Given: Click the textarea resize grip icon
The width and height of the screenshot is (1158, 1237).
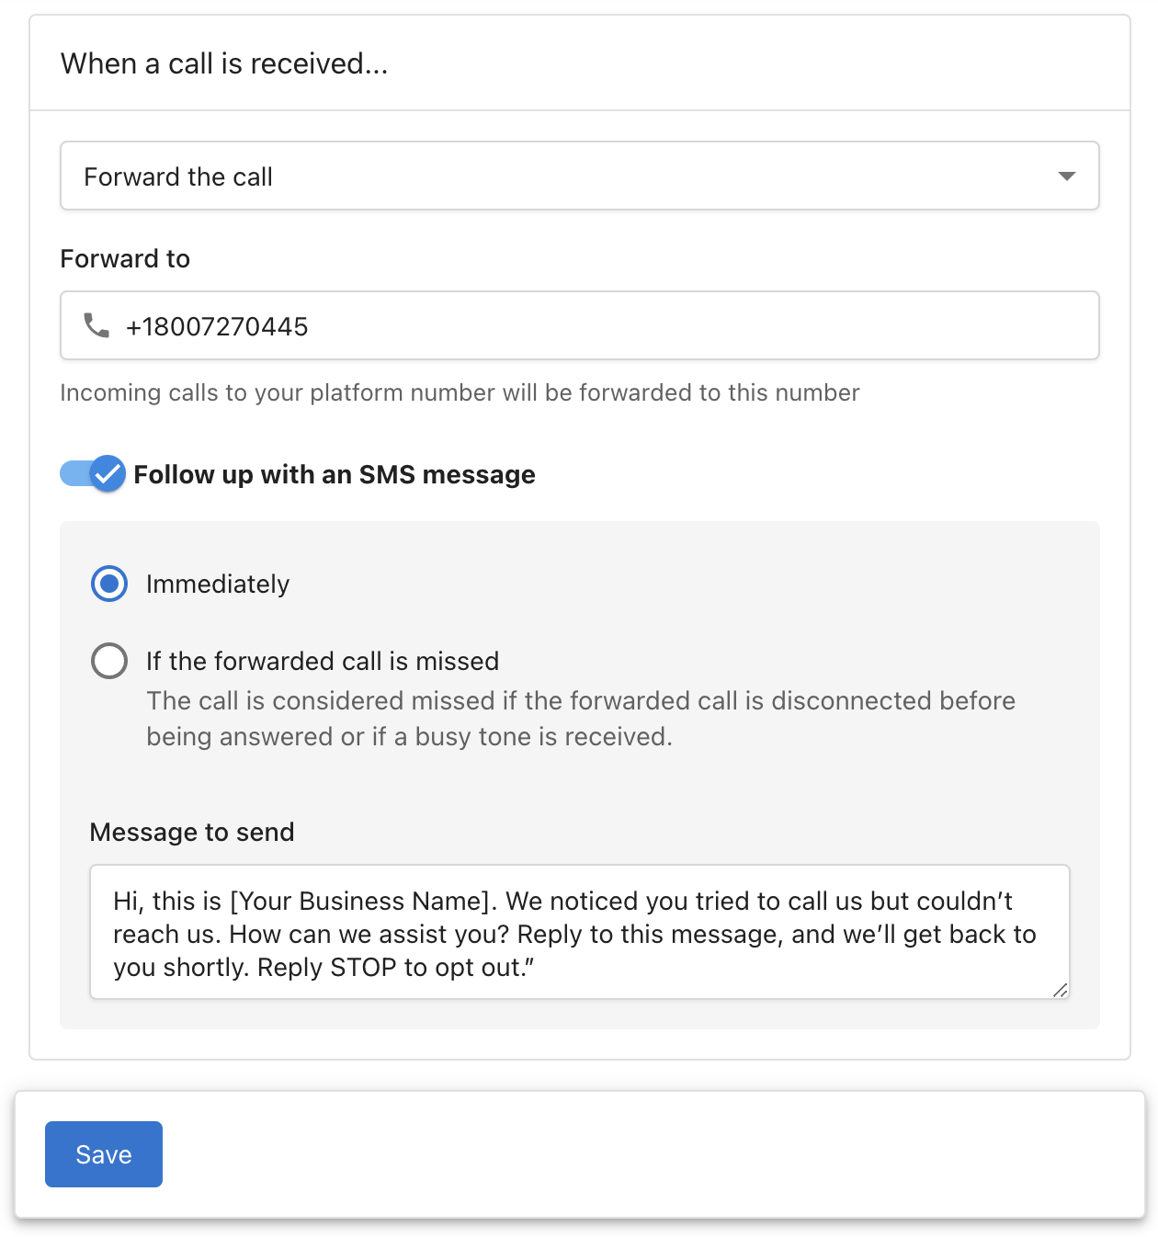Looking at the screenshot, I should 1061,989.
